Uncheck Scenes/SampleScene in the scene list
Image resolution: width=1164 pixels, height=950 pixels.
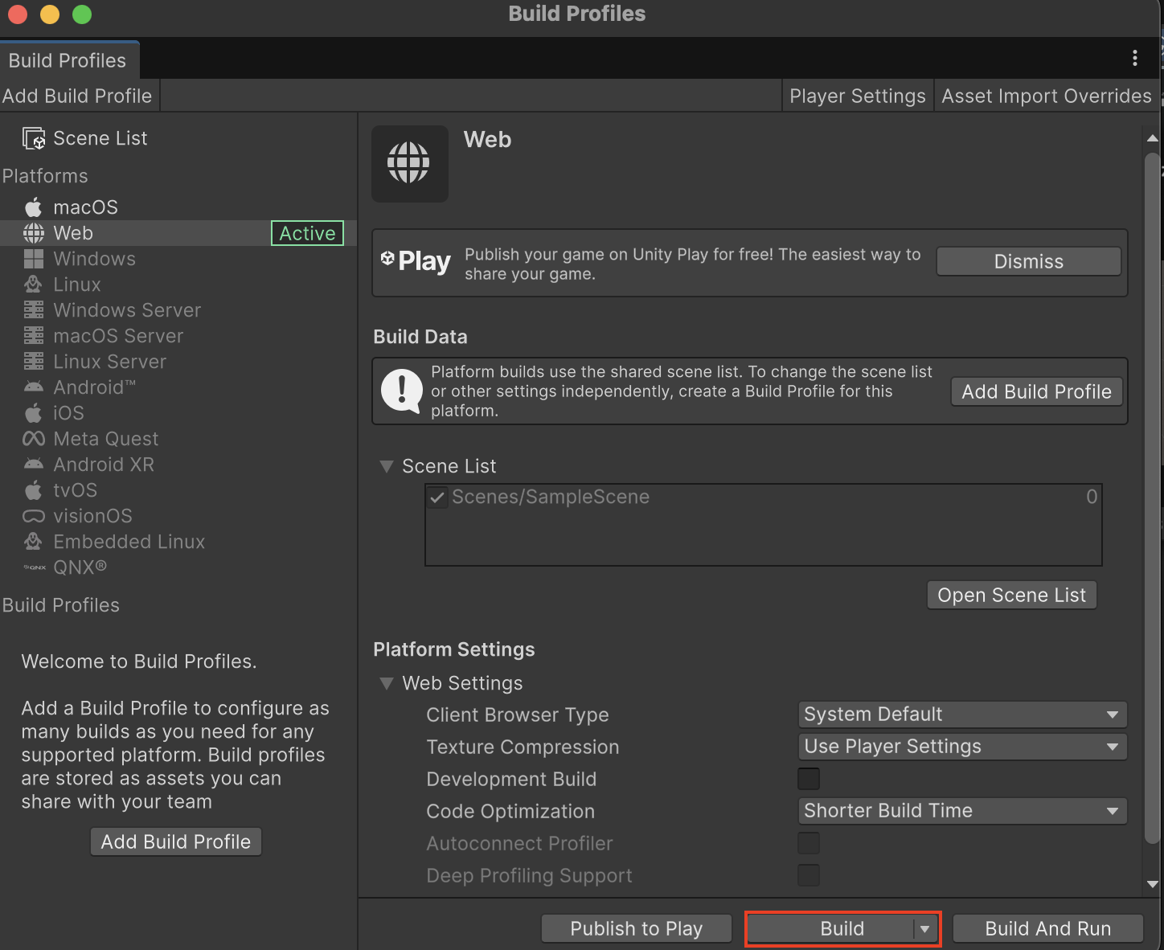[x=437, y=498]
